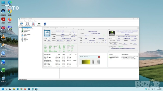Click the core 1 clock bar

(86, 61)
